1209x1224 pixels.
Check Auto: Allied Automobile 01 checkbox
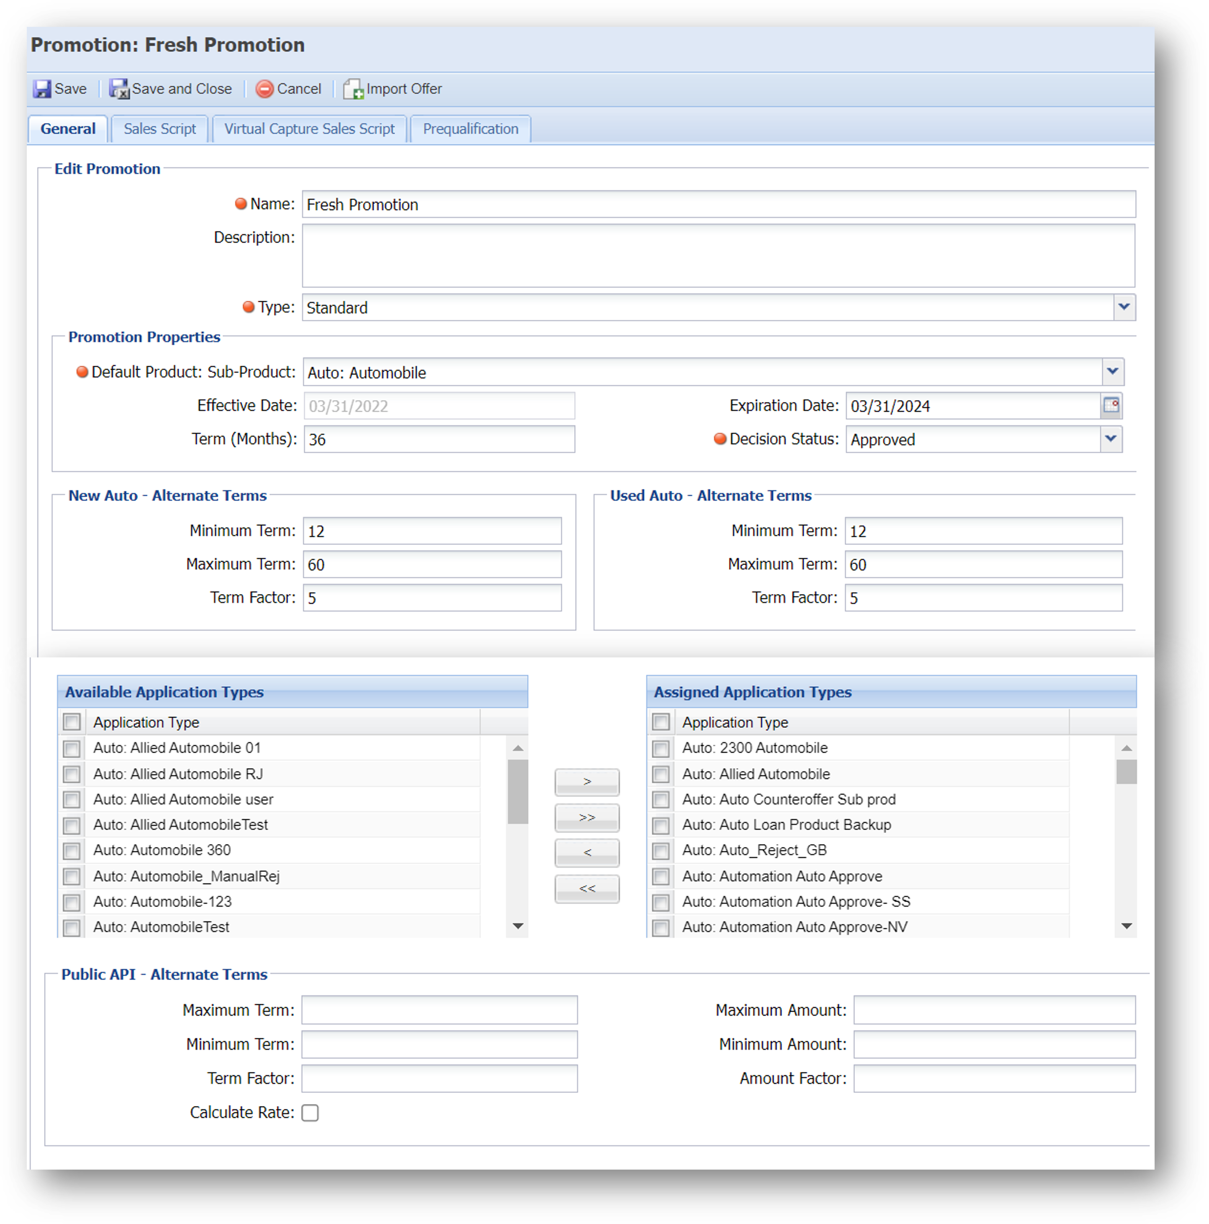click(72, 748)
